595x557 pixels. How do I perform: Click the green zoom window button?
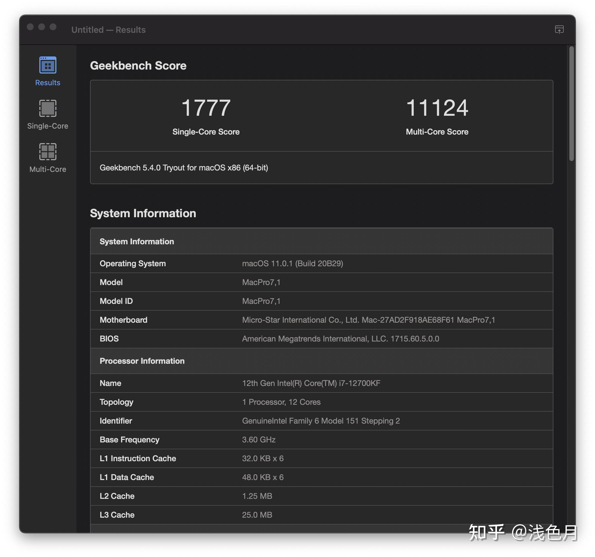pos(53,27)
